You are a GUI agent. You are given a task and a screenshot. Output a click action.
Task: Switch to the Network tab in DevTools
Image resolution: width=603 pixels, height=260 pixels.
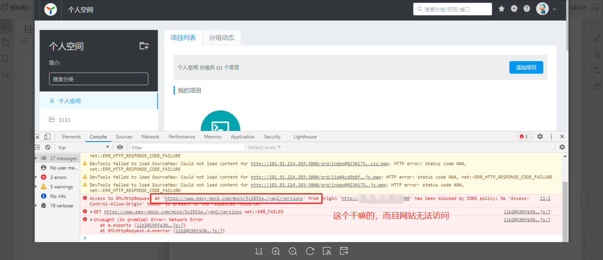(150, 136)
